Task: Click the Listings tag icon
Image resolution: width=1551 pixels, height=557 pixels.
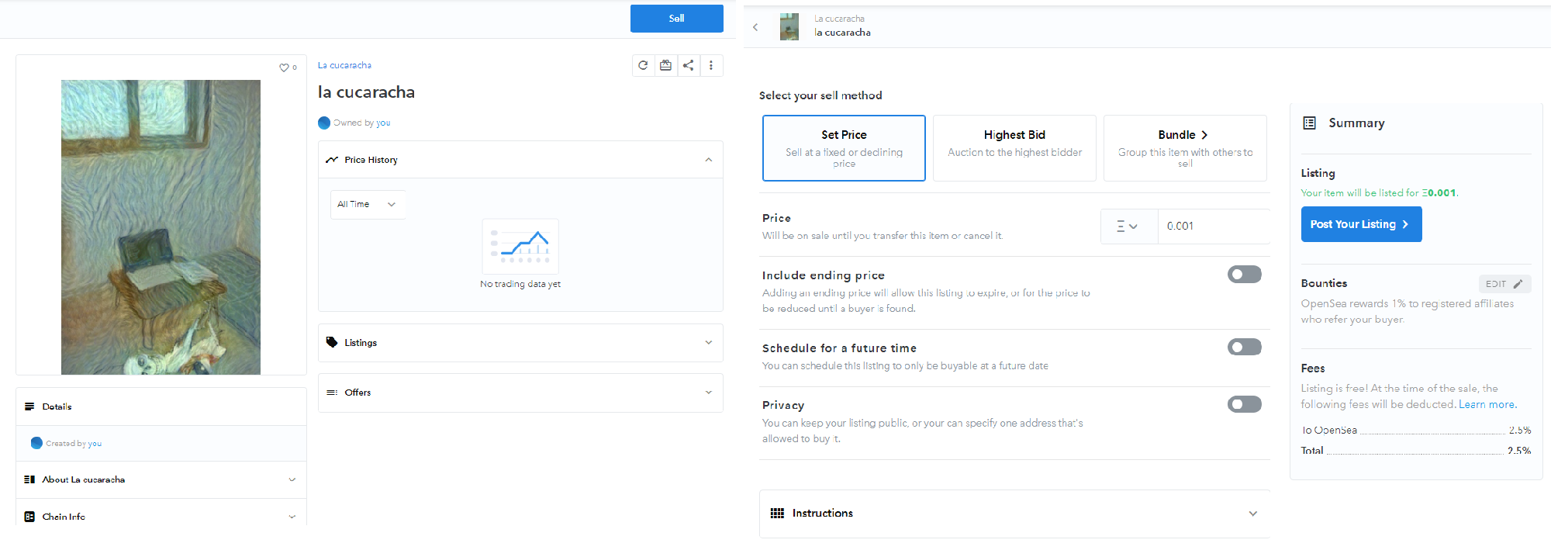Action: click(332, 342)
